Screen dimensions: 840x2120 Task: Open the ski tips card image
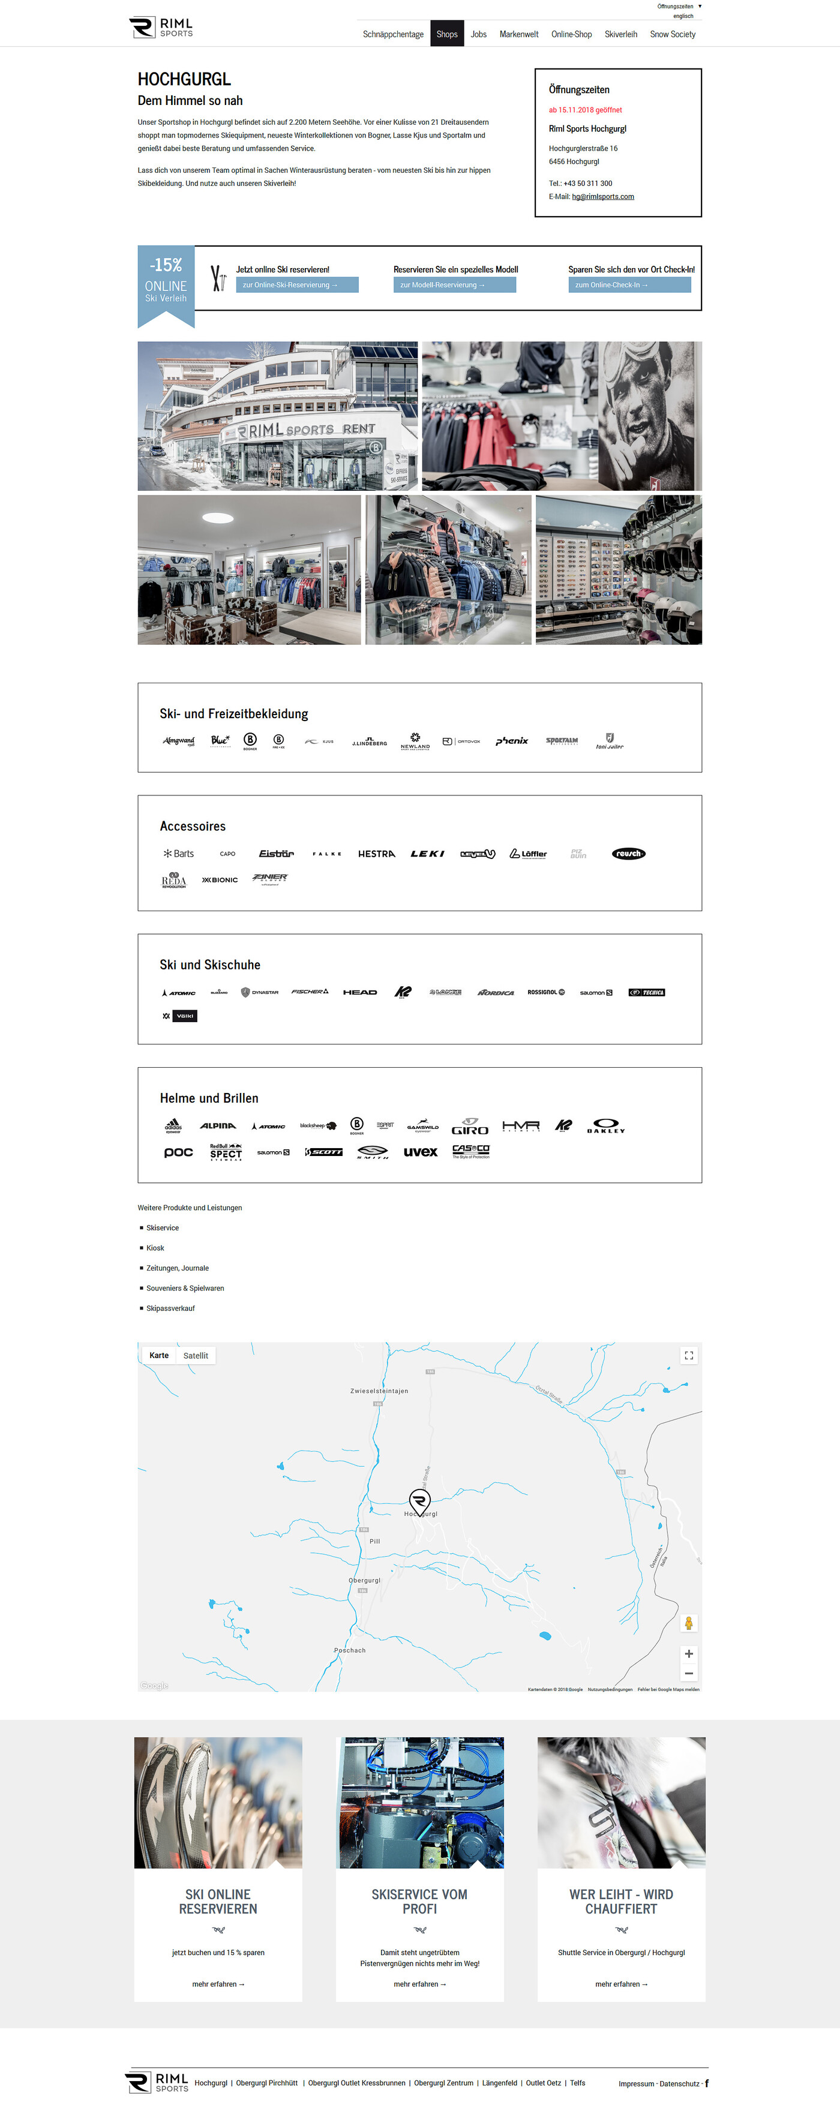(218, 1802)
